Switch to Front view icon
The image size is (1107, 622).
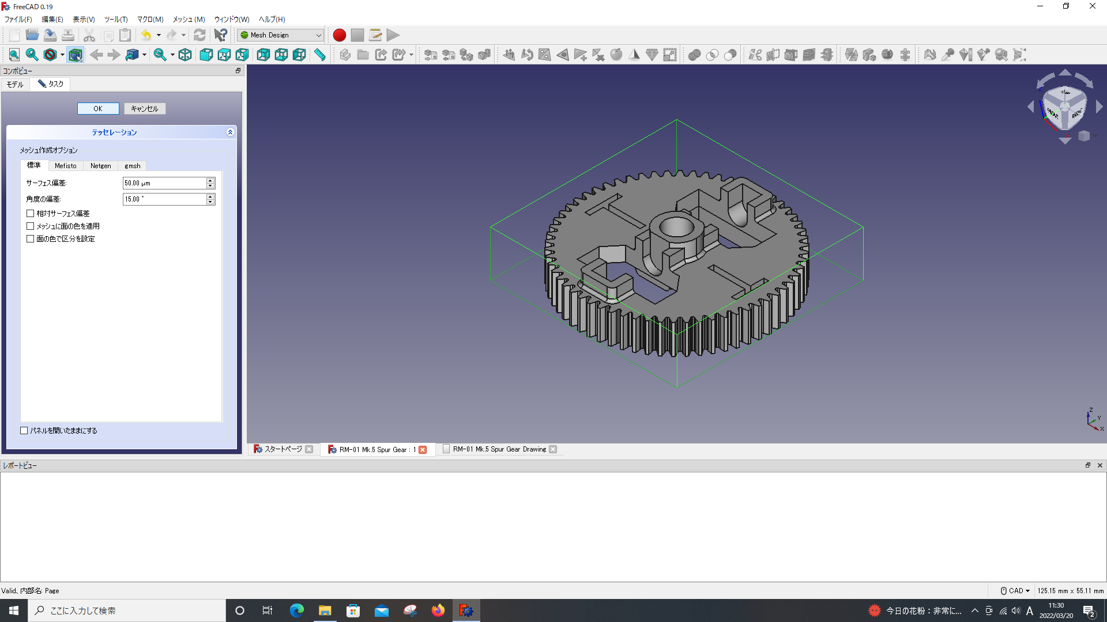(206, 55)
